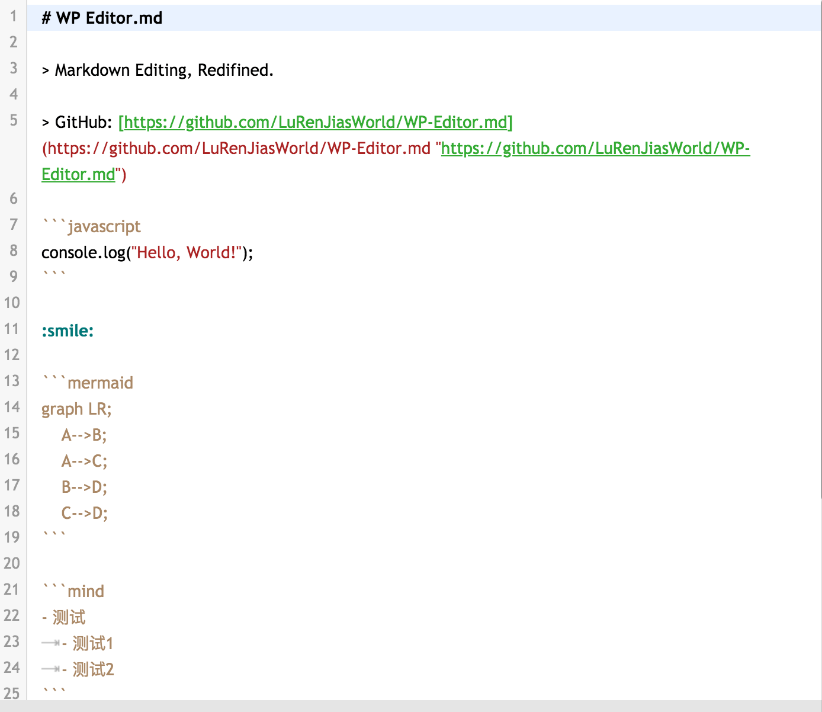
Task: Click the "> Markdown Editing, Redifined." quote line
Action: [x=158, y=70]
